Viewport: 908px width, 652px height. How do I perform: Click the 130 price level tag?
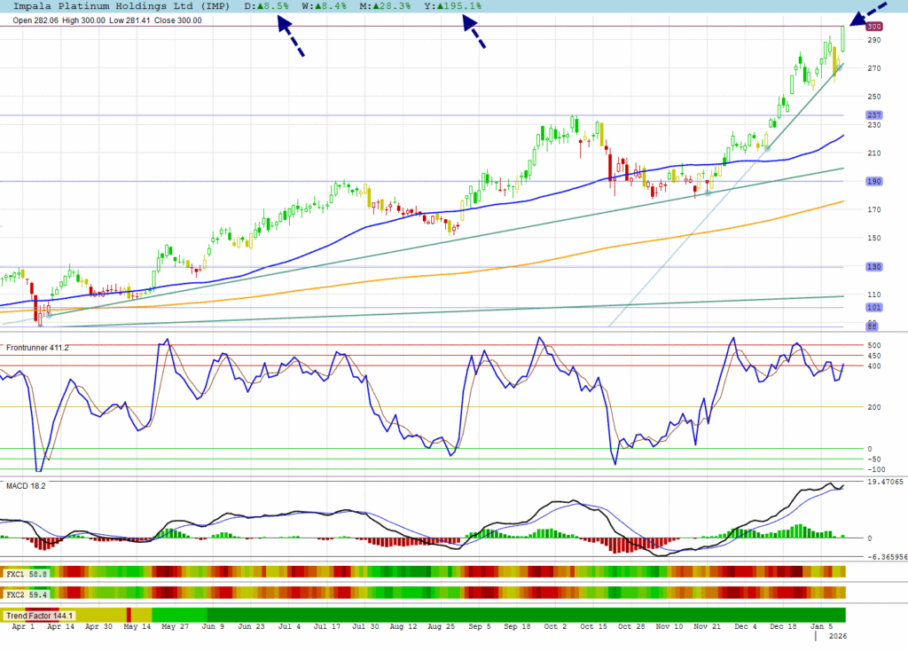pyautogui.click(x=873, y=267)
